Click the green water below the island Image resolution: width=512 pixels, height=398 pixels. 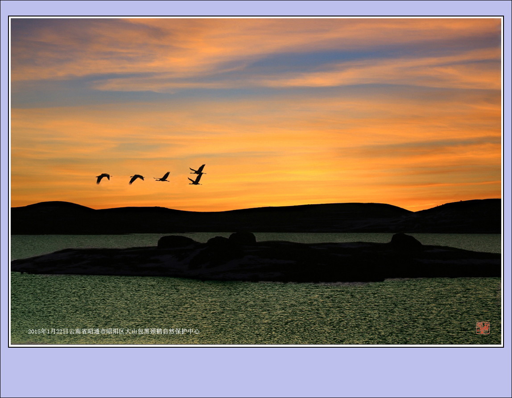pos(256,307)
